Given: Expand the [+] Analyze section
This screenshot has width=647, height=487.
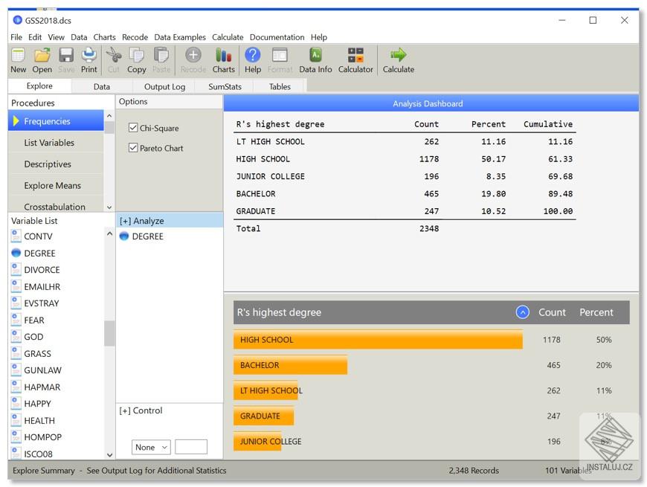Looking at the screenshot, I should point(141,221).
